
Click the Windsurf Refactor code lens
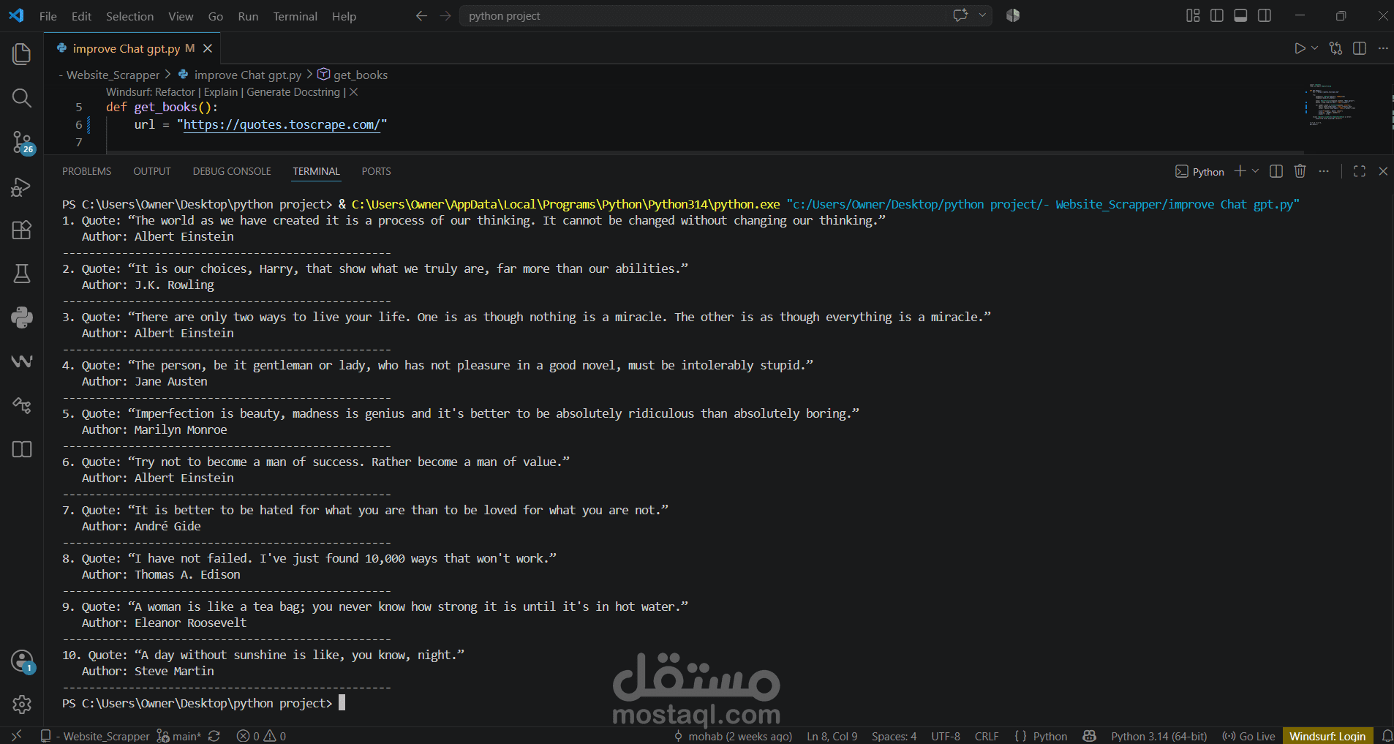coord(151,92)
